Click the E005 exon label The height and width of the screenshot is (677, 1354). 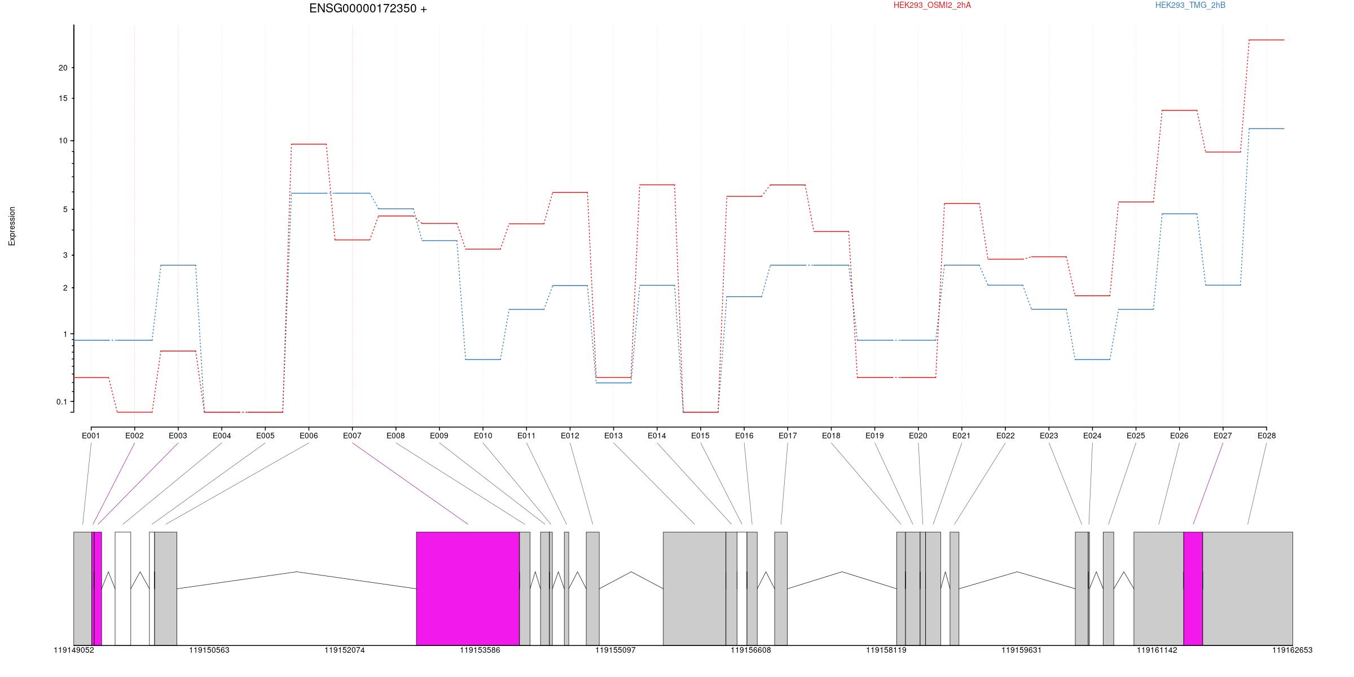265,436
